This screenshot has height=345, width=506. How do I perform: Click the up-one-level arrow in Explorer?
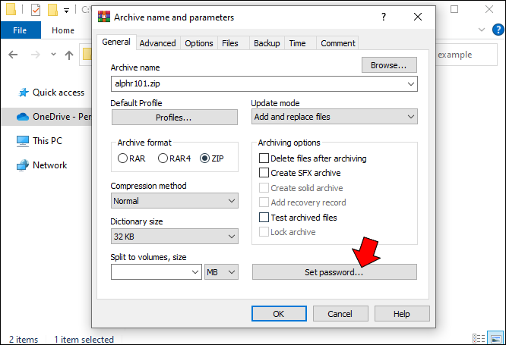[x=69, y=55]
